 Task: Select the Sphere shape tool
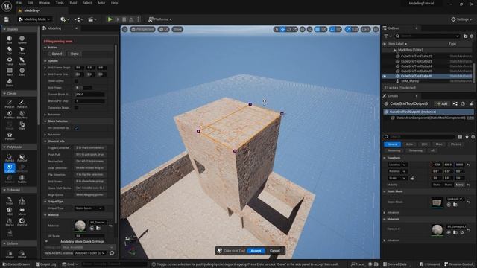[x=22, y=39]
